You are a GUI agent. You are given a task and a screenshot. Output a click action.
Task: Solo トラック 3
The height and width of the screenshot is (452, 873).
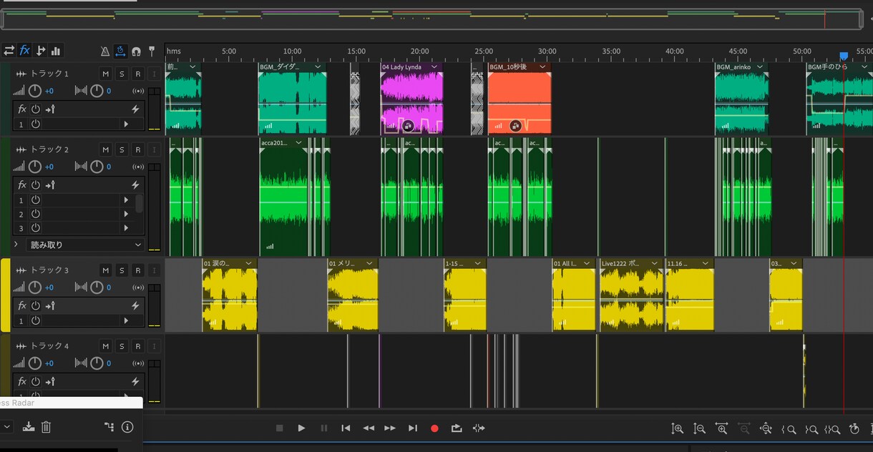click(122, 270)
